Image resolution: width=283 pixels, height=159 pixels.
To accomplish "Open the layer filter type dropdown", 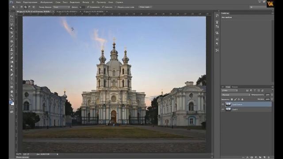I will point(229,91).
